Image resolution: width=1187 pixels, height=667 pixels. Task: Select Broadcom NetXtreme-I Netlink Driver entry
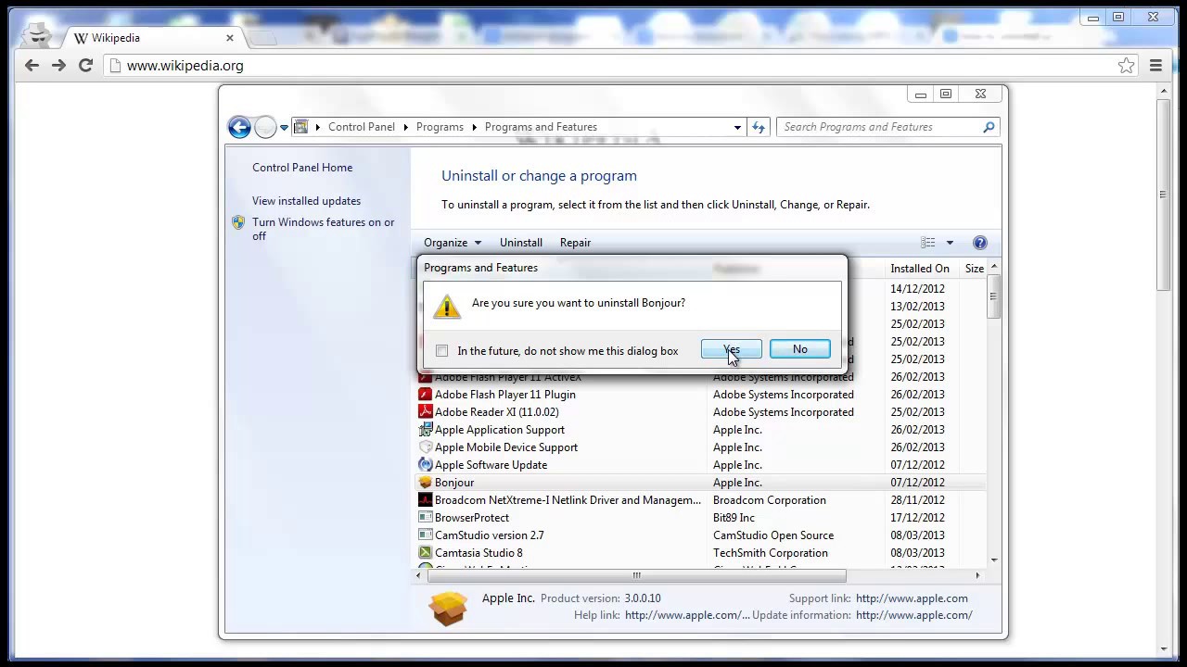click(x=700, y=500)
